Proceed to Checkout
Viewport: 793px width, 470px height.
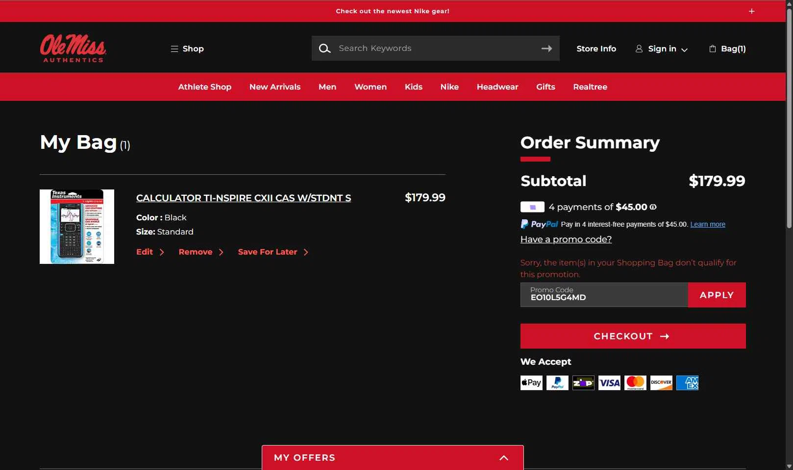(633, 336)
